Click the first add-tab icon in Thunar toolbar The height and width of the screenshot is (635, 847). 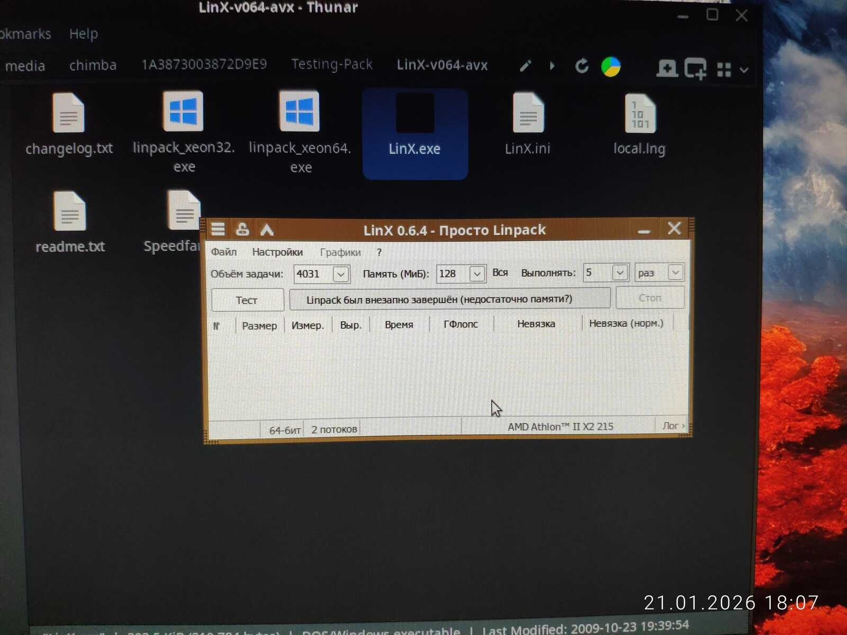tap(667, 68)
